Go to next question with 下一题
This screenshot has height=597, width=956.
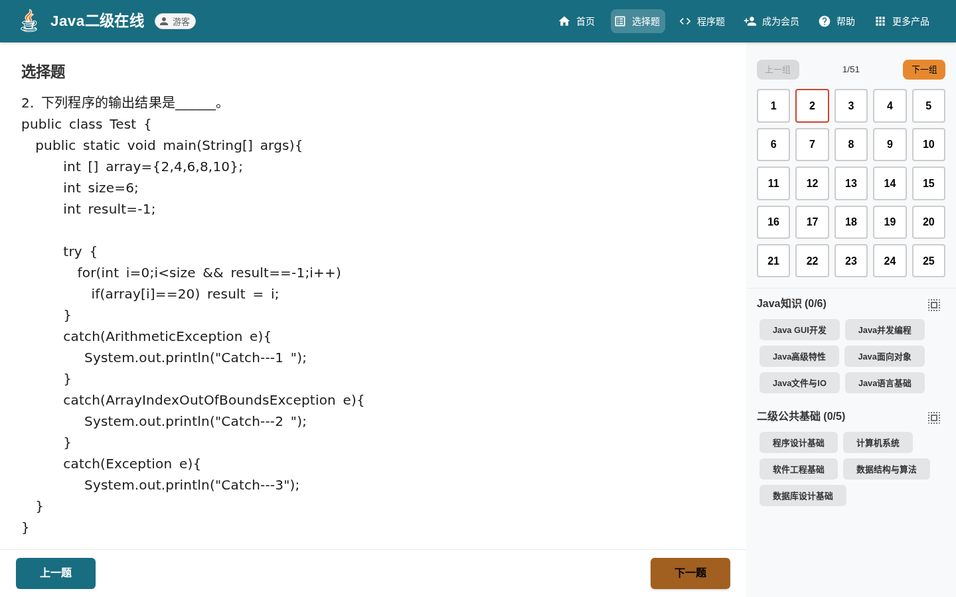690,573
